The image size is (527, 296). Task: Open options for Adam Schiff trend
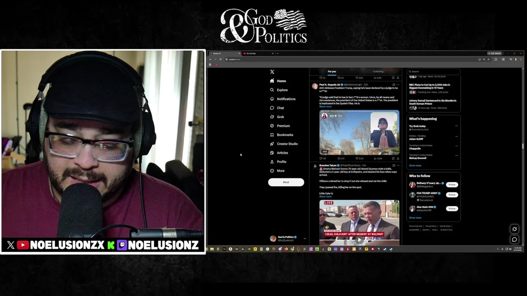pos(457,136)
